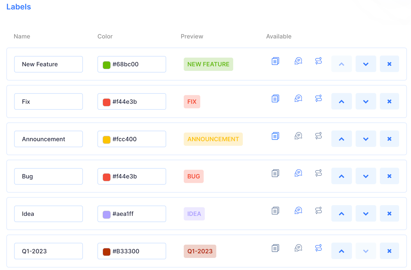Screen dimensions: 411x270
Task: Move Fix label down
Action: (366, 101)
